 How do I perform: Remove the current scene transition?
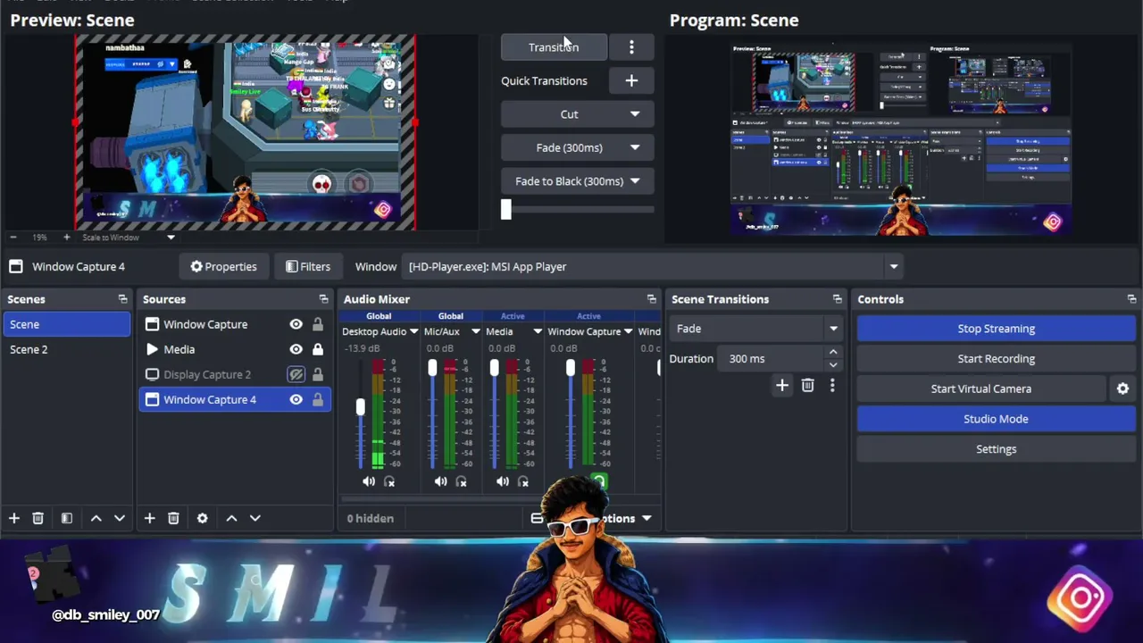coord(807,385)
